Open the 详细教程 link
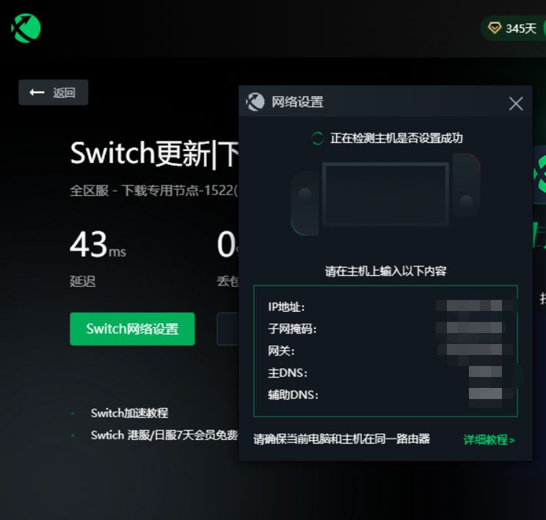Viewport: 546px width, 520px height. (x=489, y=439)
